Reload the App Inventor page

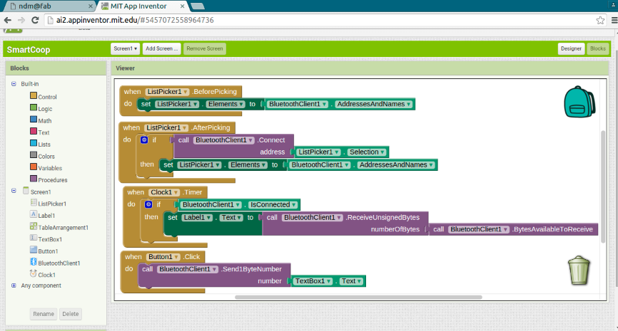(x=35, y=20)
